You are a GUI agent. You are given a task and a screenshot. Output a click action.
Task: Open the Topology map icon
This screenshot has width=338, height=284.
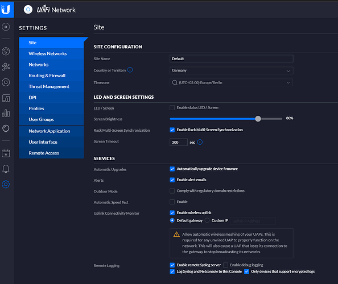6,67
